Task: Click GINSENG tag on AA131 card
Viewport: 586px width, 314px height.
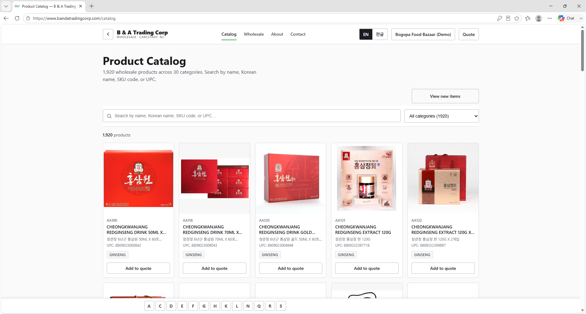Action: pos(346,255)
